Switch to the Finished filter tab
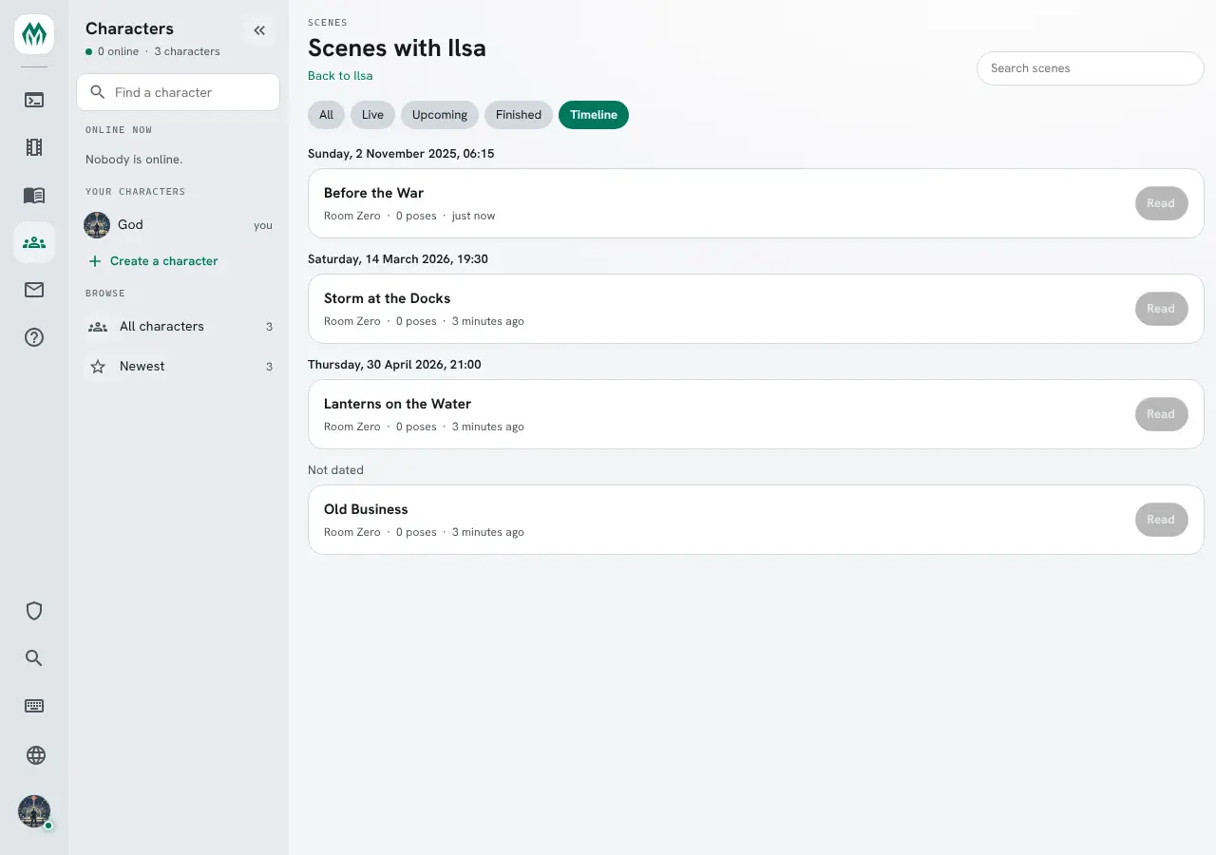Viewport: 1216px width, 855px height. point(519,115)
